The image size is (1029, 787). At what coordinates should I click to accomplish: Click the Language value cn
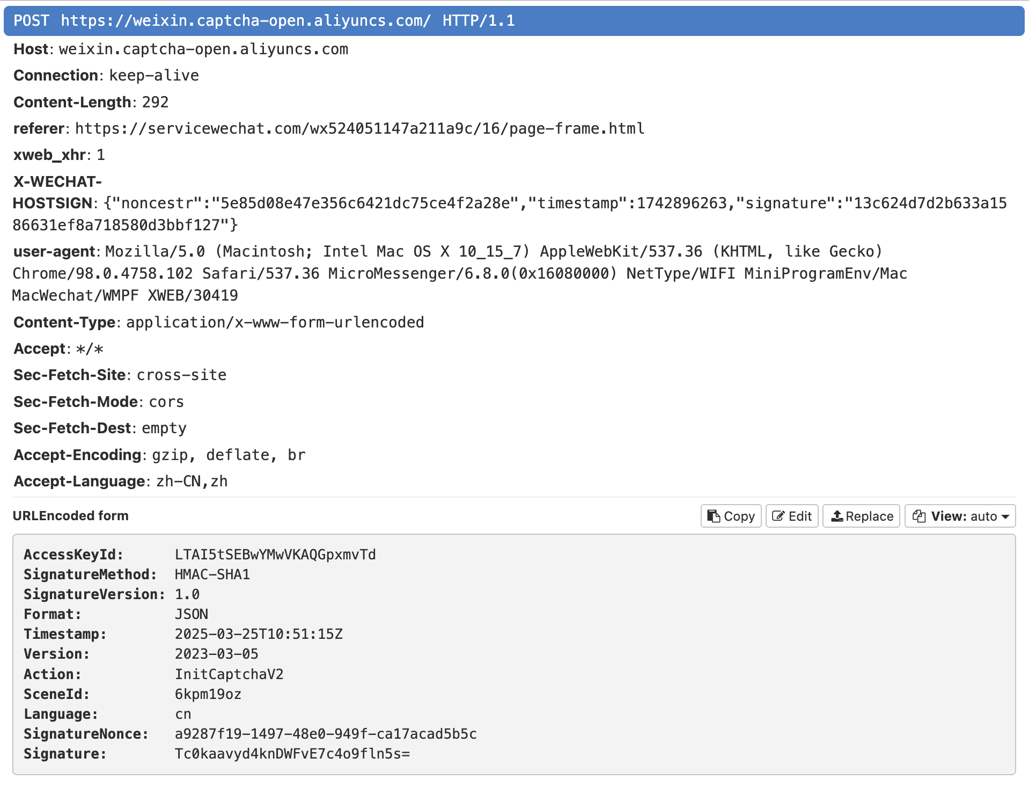(x=183, y=714)
